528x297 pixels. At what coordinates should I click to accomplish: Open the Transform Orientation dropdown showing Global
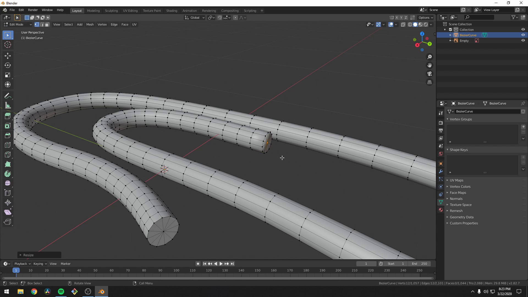click(194, 17)
